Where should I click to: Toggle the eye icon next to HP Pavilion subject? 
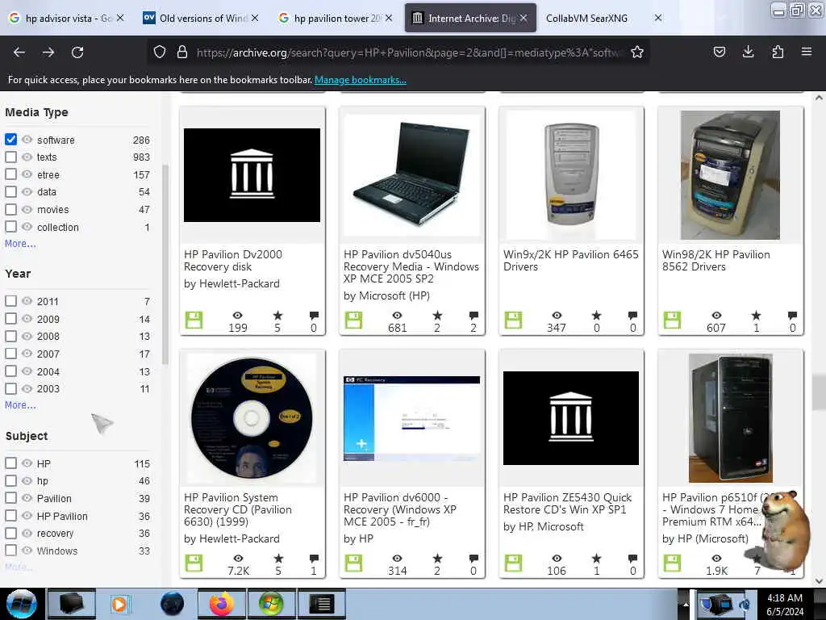point(27,515)
